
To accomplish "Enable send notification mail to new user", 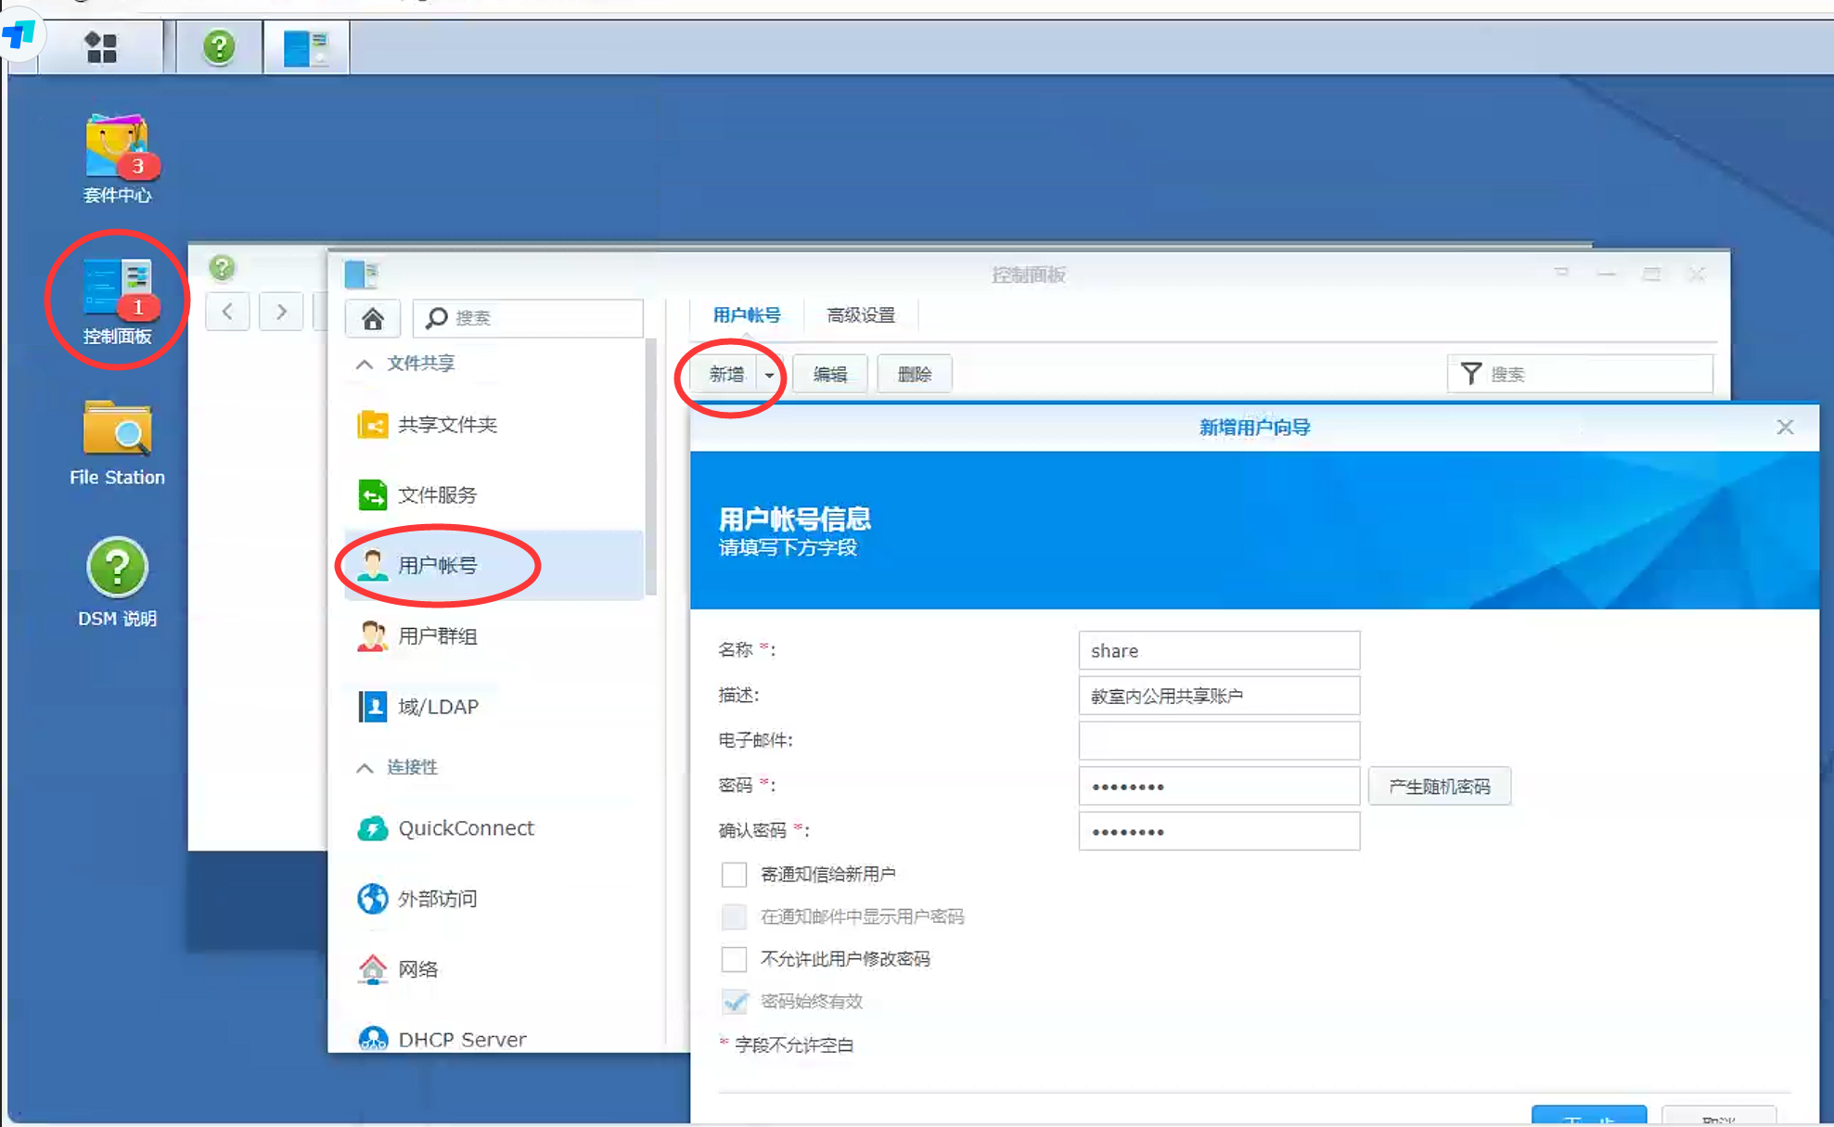I will click(734, 875).
